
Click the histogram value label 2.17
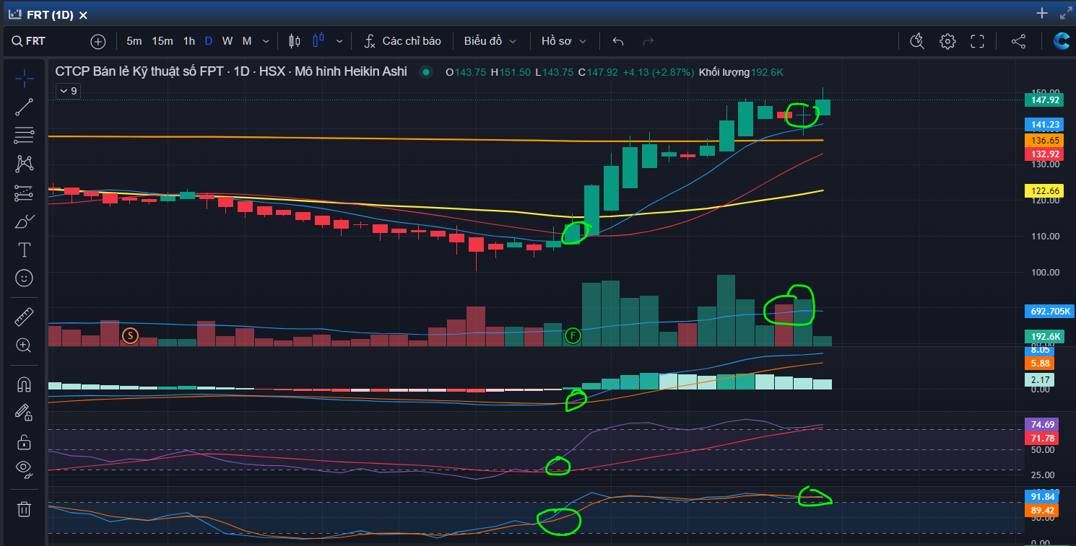point(1039,379)
